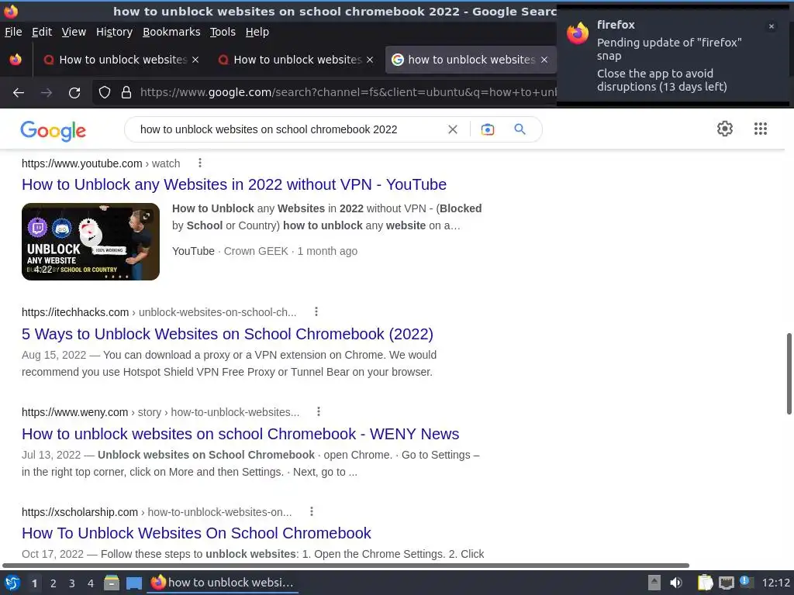Viewport: 794px width, 595px height.
Task: Click the horizontal page scrollbar
Action: tap(346, 565)
